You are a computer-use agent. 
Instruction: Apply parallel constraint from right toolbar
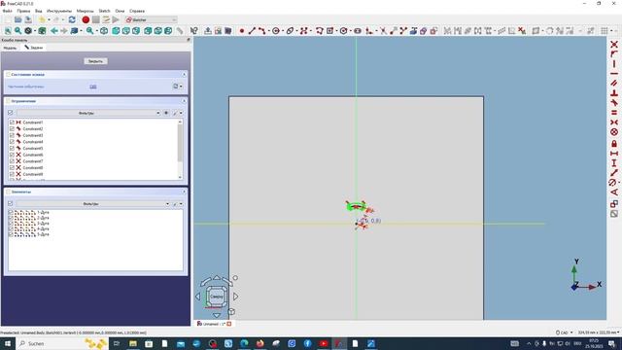tap(614, 83)
